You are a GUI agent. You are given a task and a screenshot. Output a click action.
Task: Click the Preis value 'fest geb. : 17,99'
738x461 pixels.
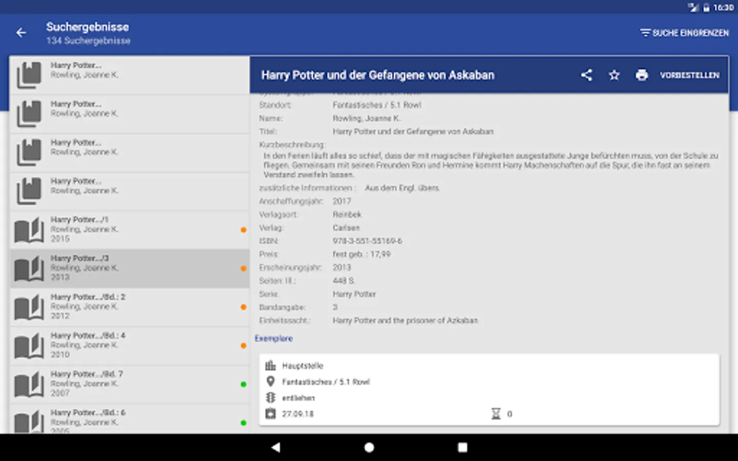pos(361,255)
